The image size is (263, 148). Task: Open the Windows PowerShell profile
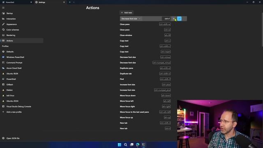(22, 57)
